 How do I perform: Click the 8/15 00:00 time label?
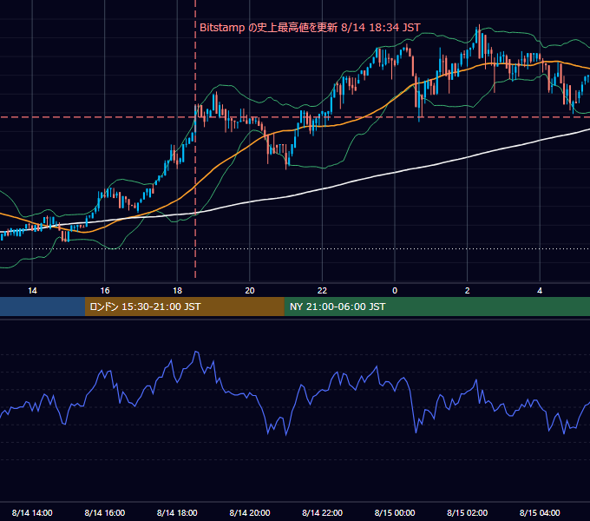pos(395,512)
